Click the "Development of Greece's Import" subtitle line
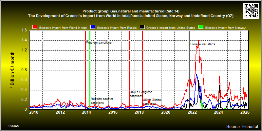This screenshot has width=262, height=131. [x=131, y=16]
